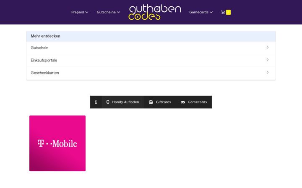The height and width of the screenshot is (188, 302).
Task: Switch to the Gamecards tab in dark bar
Action: point(194,102)
